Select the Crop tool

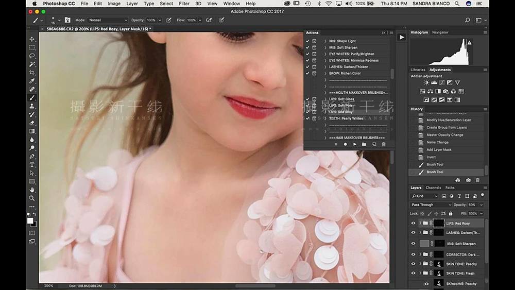[x=32, y=73]
